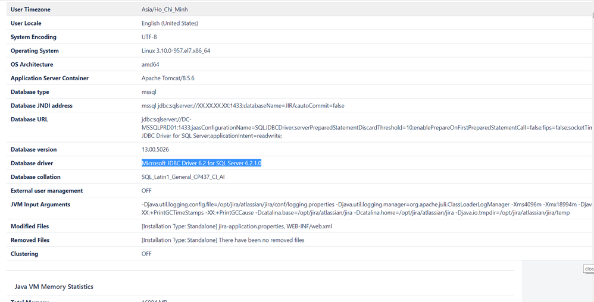The height and width of the screenshot is (302, 594).
Task: Select the Application Server Container label
Action: (x=49, y=78)
